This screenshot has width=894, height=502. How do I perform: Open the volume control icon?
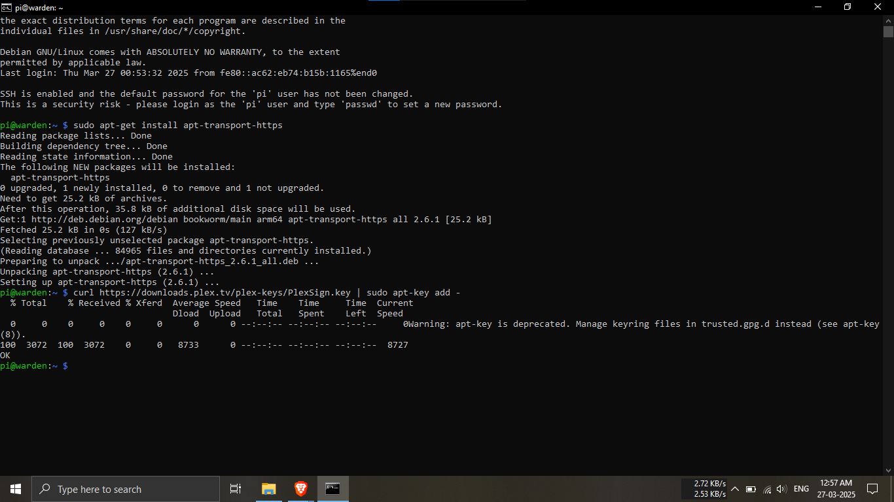[781, 489]
